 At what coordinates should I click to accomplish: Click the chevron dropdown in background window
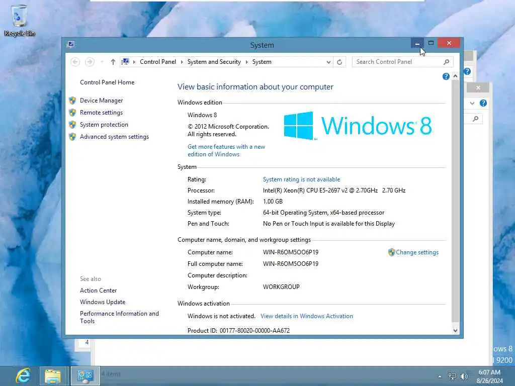point(472,103)
